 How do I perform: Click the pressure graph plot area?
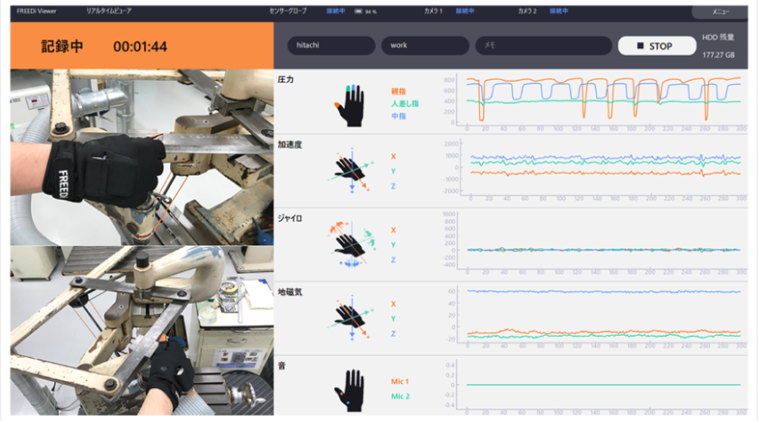pos(603,101)
